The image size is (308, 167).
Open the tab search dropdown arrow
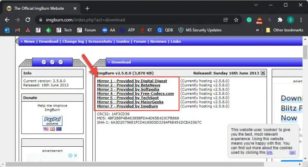coord(256,5)
